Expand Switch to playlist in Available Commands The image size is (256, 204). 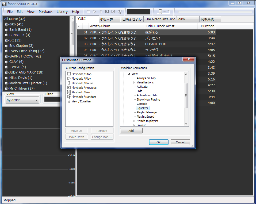134,121
